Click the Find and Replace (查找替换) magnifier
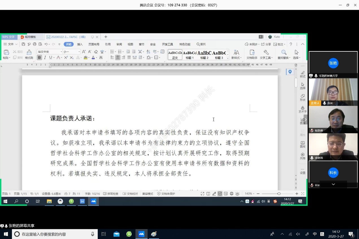The height and width of the screenshot is (239, 359). coord(284,52)
